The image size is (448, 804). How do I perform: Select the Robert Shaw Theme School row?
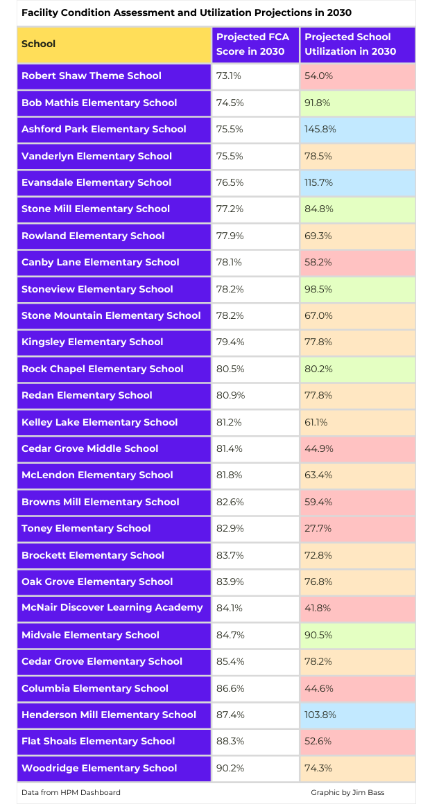[x=216, y=76]
